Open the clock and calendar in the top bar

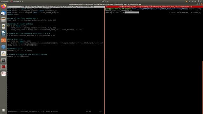[x=105, y=1]
